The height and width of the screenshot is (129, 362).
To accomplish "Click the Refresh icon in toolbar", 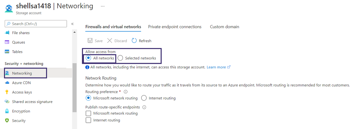I will 134,41.
